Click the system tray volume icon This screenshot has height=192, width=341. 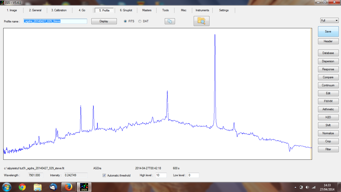click(x=307, y=187)
